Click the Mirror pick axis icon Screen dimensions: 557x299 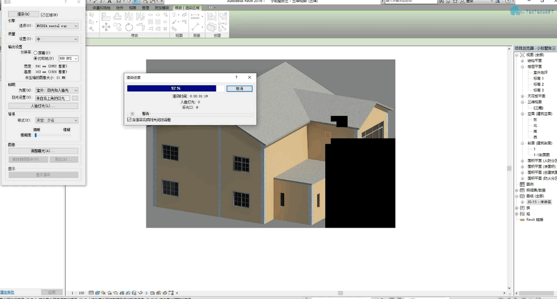click(129, 16)
